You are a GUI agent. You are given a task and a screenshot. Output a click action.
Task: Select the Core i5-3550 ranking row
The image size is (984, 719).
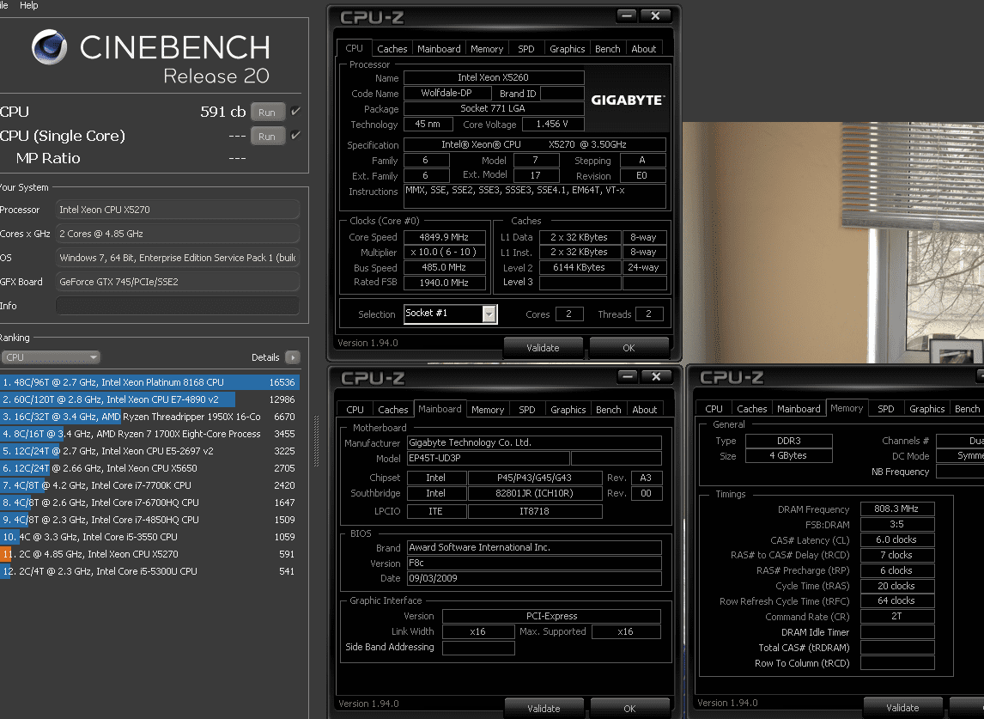pyautogui.click(x=149, y=537)
